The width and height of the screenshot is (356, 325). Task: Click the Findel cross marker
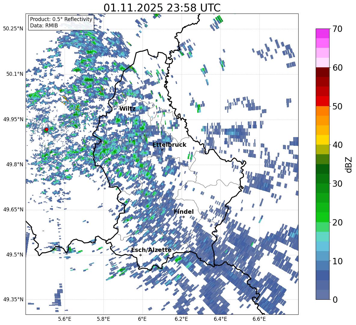click(x=183, y=217)
